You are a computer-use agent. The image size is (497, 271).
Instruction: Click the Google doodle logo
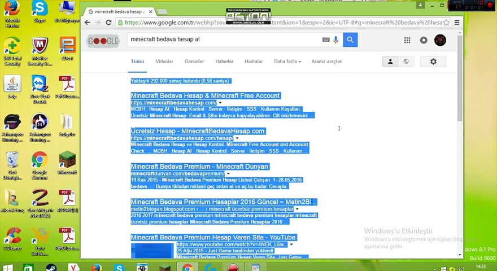tap(103, 41)
